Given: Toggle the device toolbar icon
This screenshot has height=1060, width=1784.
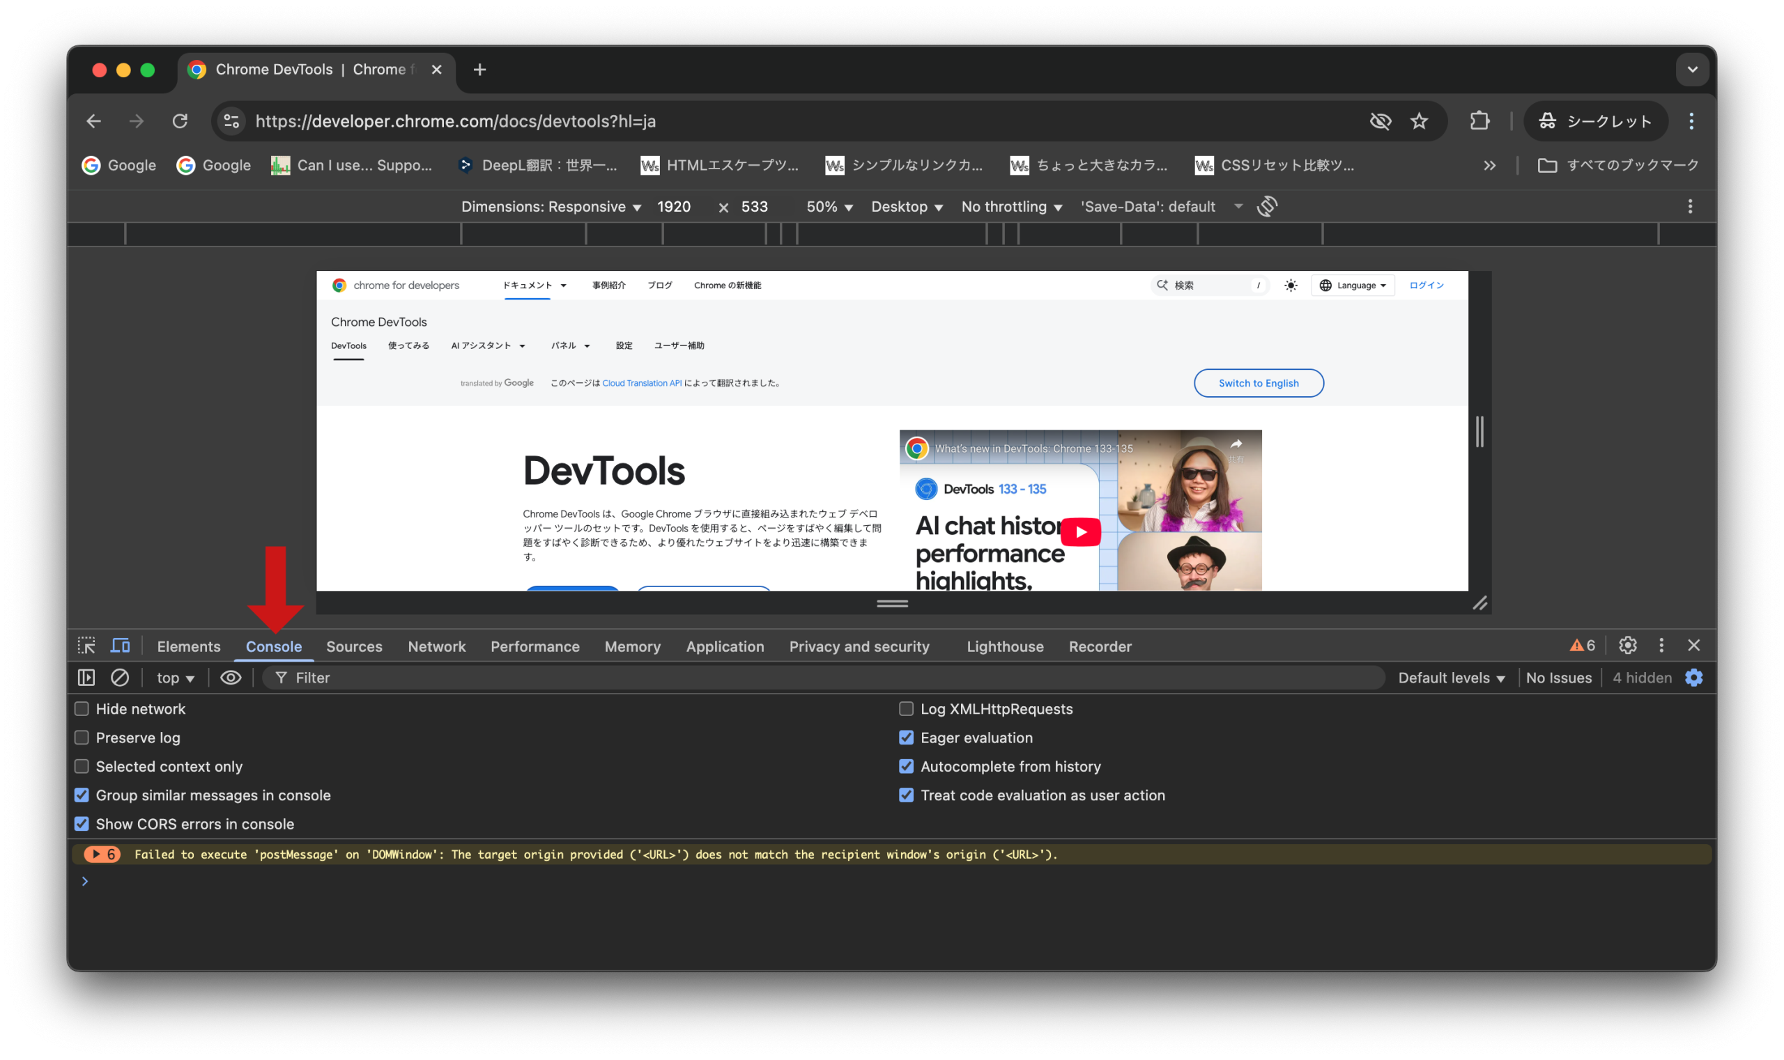Looking at the screenshot, I should click(120, 646).
